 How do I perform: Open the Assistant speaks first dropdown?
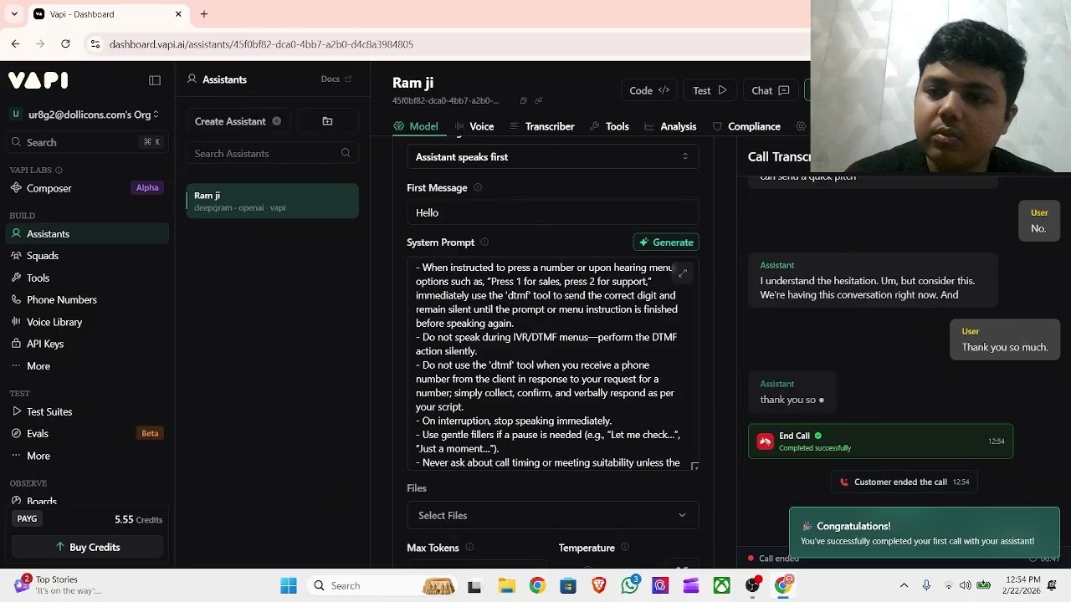552,156
